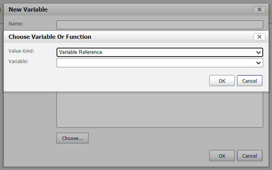Open the Value Kind combo box

coord(159,52)
